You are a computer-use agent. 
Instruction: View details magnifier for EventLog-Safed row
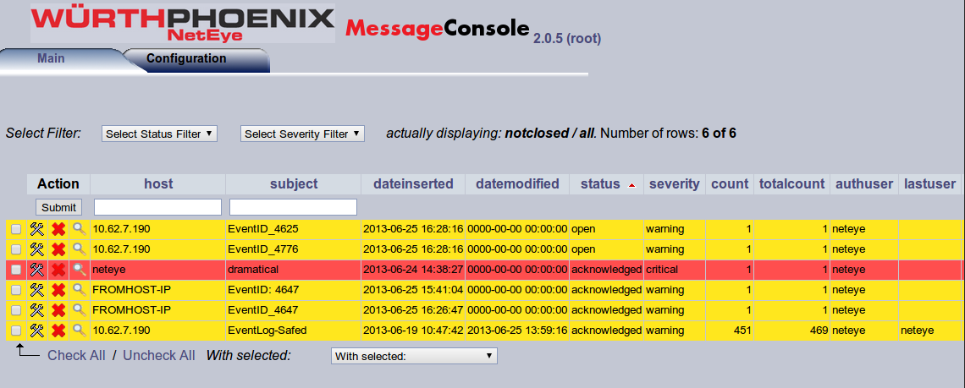80,331
